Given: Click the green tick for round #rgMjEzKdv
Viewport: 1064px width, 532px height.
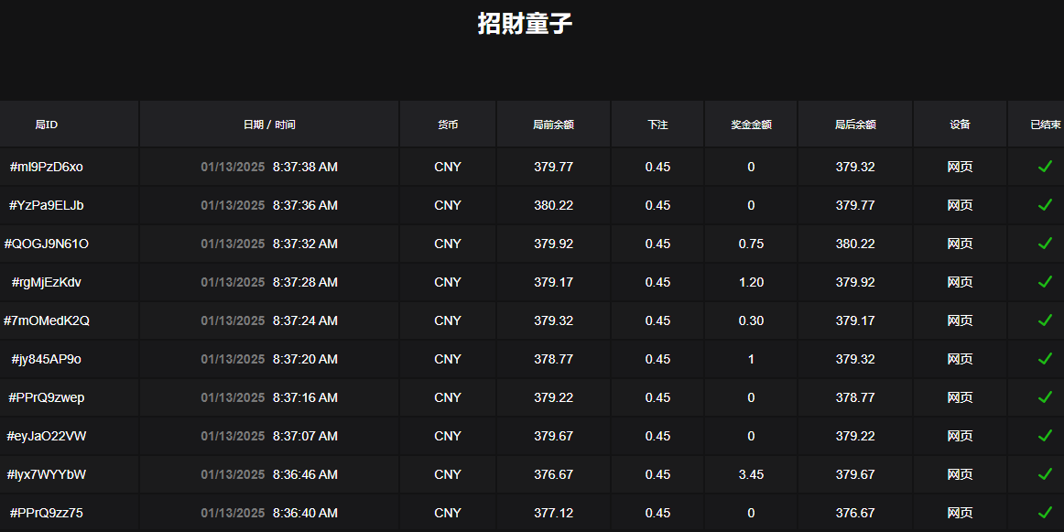Looking at the screenshot, I should (x=1043, y=282).
